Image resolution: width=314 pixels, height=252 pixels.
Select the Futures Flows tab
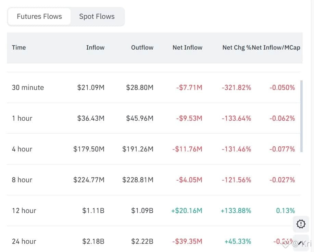39,16
